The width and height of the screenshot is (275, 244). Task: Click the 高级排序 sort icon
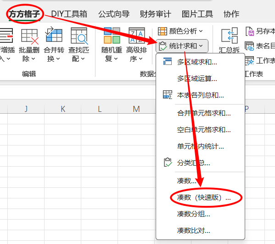(x=137, y=35)
